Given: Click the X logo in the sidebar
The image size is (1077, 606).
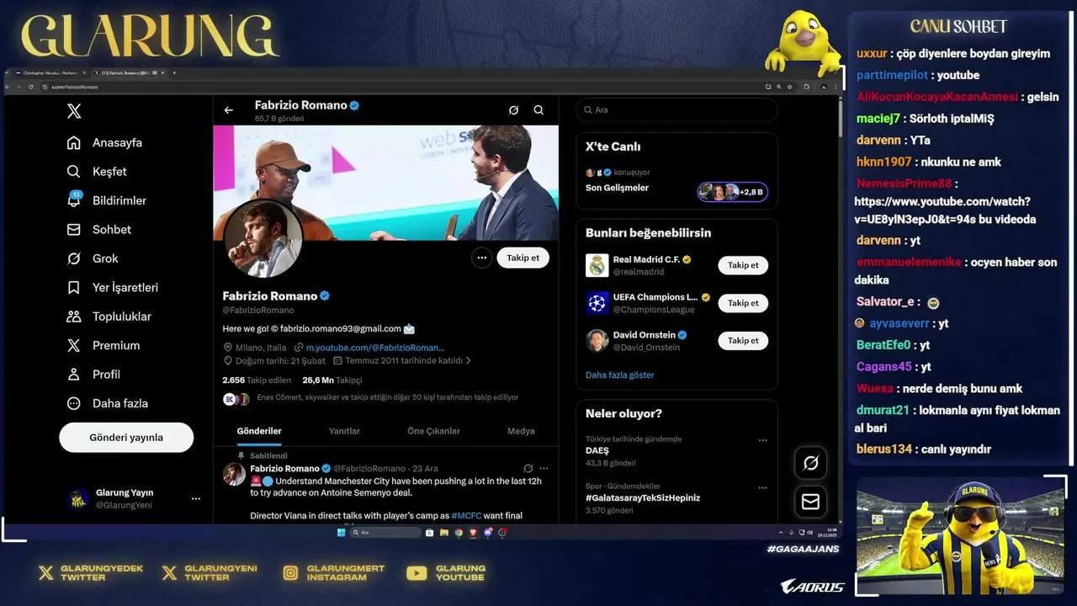Looking at the screenshot, I should tap(74, 111).
